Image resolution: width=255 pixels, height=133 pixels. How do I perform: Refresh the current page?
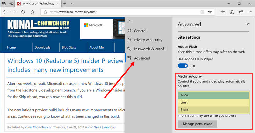tap(23, 12)
